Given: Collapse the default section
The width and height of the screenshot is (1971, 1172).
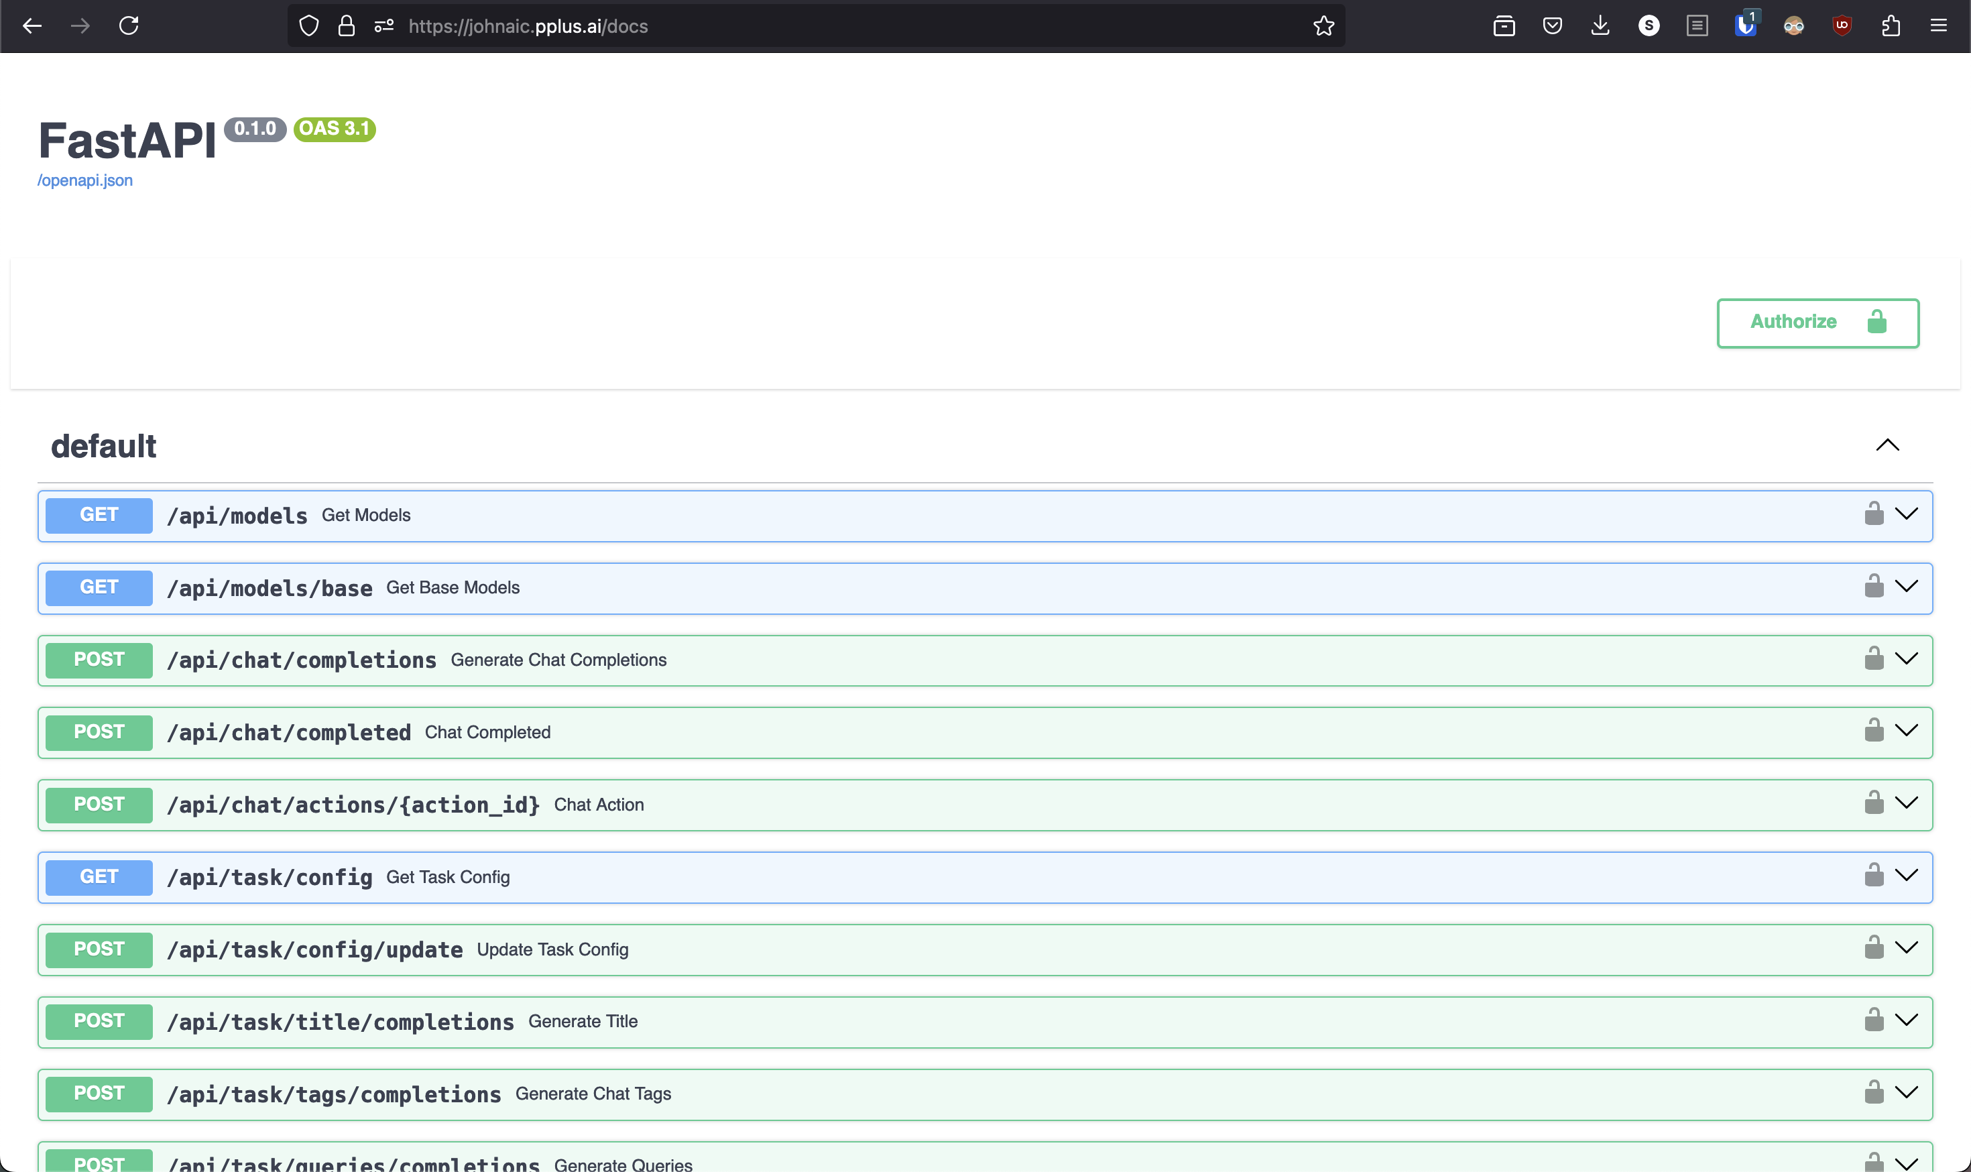Looking at the screenshot, I should [x=1887, y=445].
